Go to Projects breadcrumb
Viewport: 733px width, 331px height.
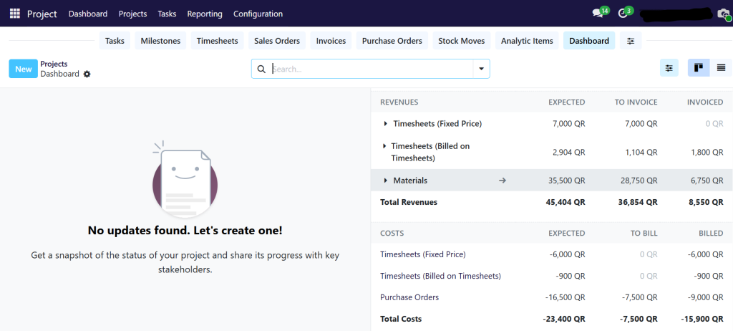click(54, 64)
